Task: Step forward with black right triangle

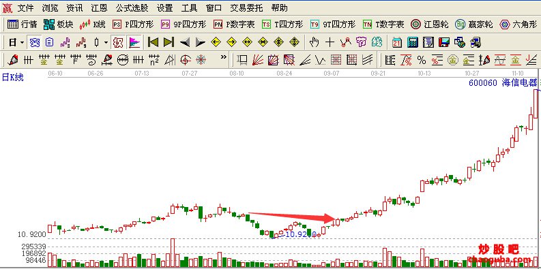Action: coord(200,42)
